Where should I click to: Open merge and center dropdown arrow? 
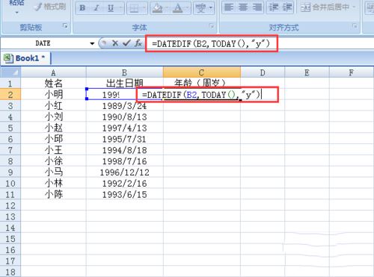pyautogui.click(x=354, y=7)
